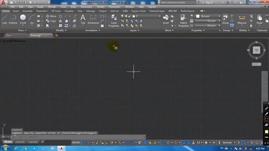Toggle MODEL space button in status bar
The height and width of the screenshot is (151, 269).
(76, 143)
